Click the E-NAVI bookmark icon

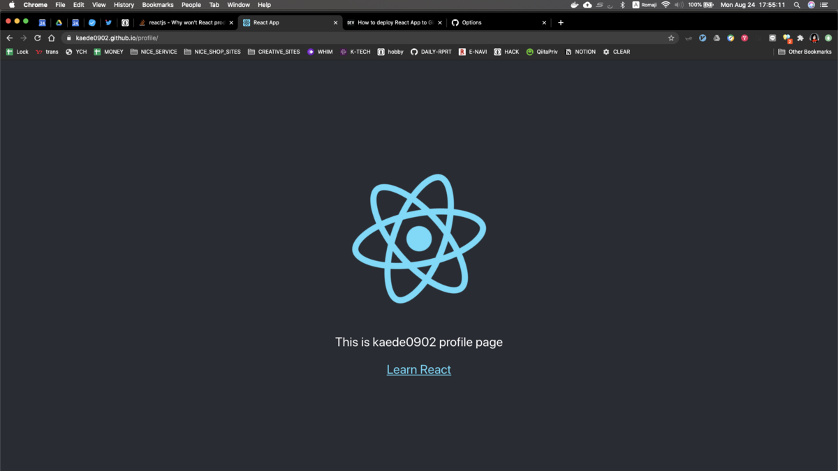pyautogui.click(x=462, y=51)
